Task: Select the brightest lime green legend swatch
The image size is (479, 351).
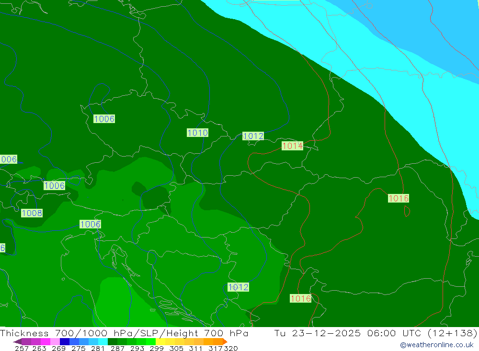Action: tap(151, 341)
